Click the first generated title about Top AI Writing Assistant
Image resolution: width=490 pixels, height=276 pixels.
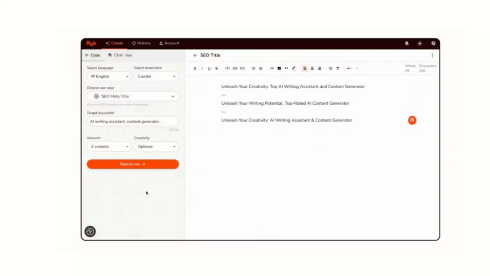pos(293,87)
